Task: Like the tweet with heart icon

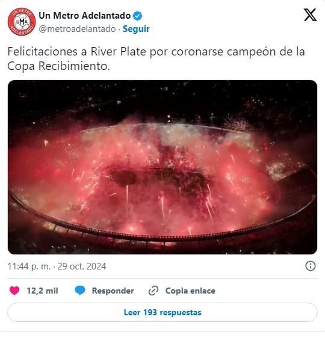Action: (14, 291)
